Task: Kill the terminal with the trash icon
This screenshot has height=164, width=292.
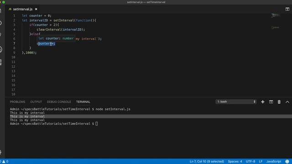Action: [x=279, y=102]
